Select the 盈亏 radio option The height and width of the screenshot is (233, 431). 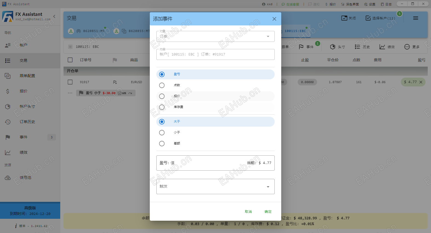(x=215, y=74)
